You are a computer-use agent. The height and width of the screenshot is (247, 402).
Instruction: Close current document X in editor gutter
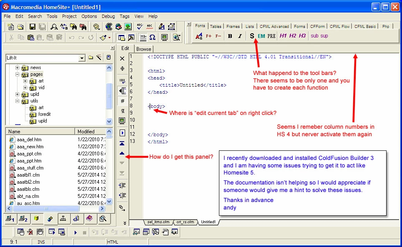pos(122,59)
